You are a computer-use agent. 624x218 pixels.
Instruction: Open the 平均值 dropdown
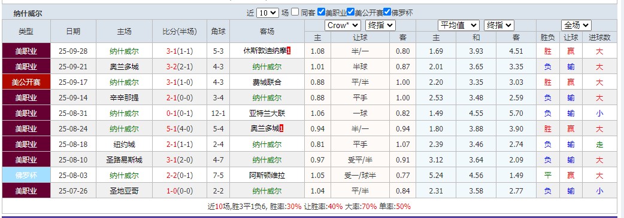[459, 26]
